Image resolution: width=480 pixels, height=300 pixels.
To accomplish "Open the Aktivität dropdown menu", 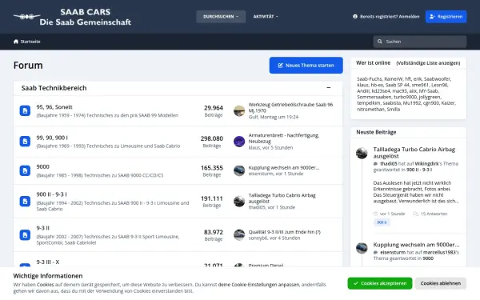I will coord(266,17).
